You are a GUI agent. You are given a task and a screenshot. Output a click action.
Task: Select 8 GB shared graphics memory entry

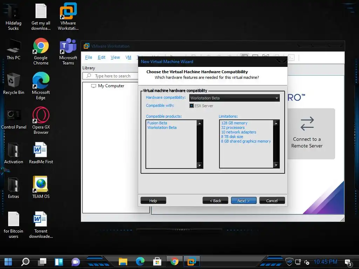(x=246, y=141)
